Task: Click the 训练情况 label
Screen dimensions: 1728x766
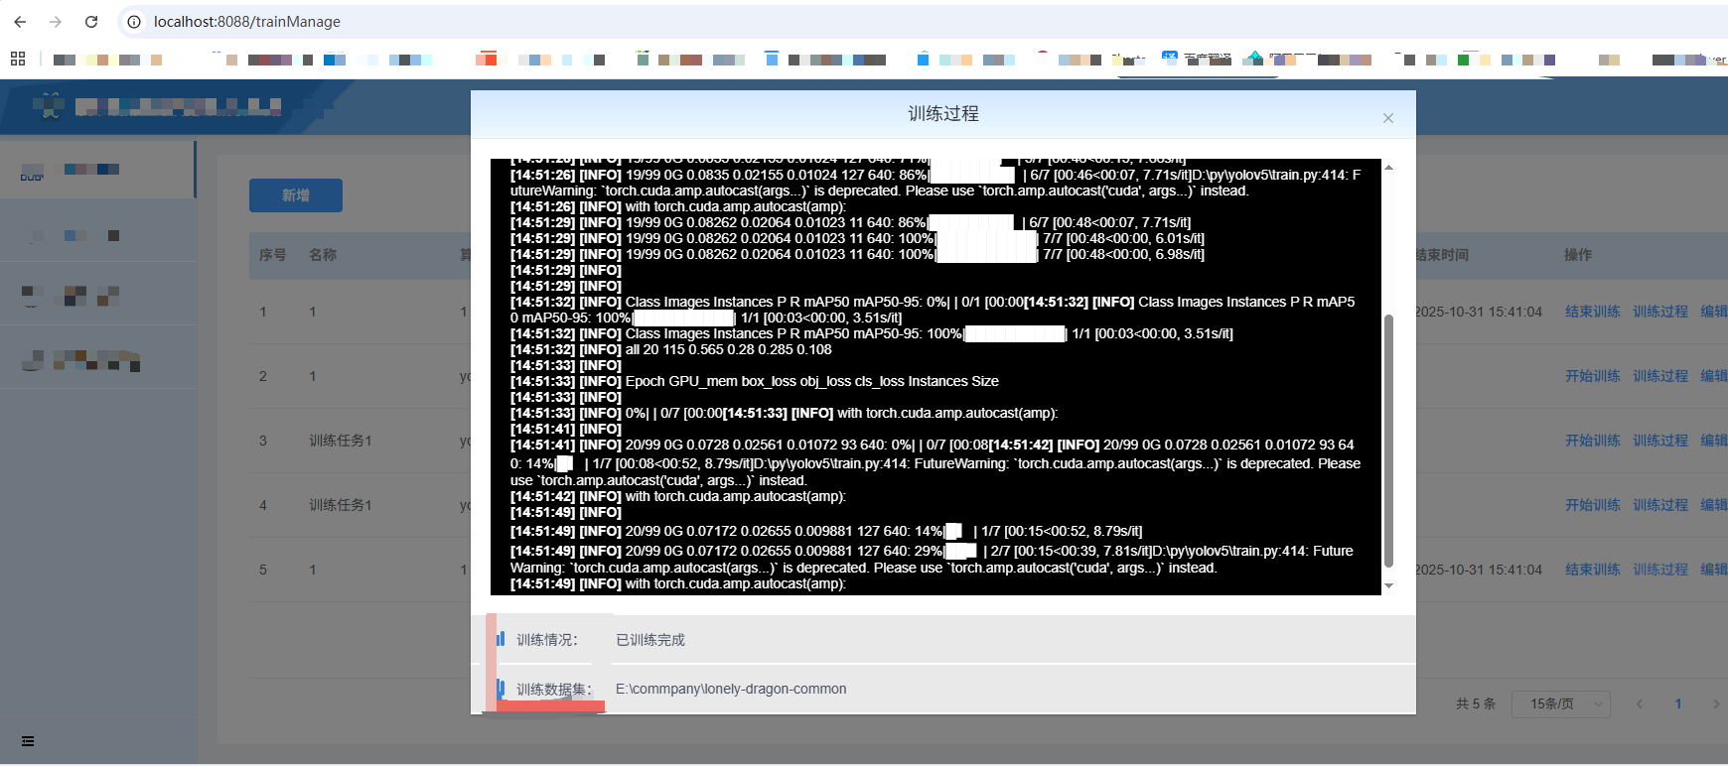Action: 546,640
